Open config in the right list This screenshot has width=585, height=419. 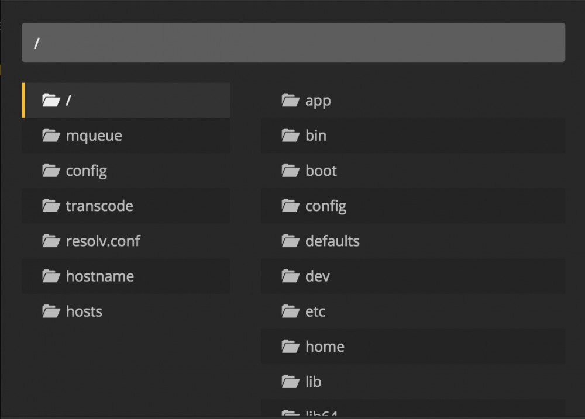point(413,206)
